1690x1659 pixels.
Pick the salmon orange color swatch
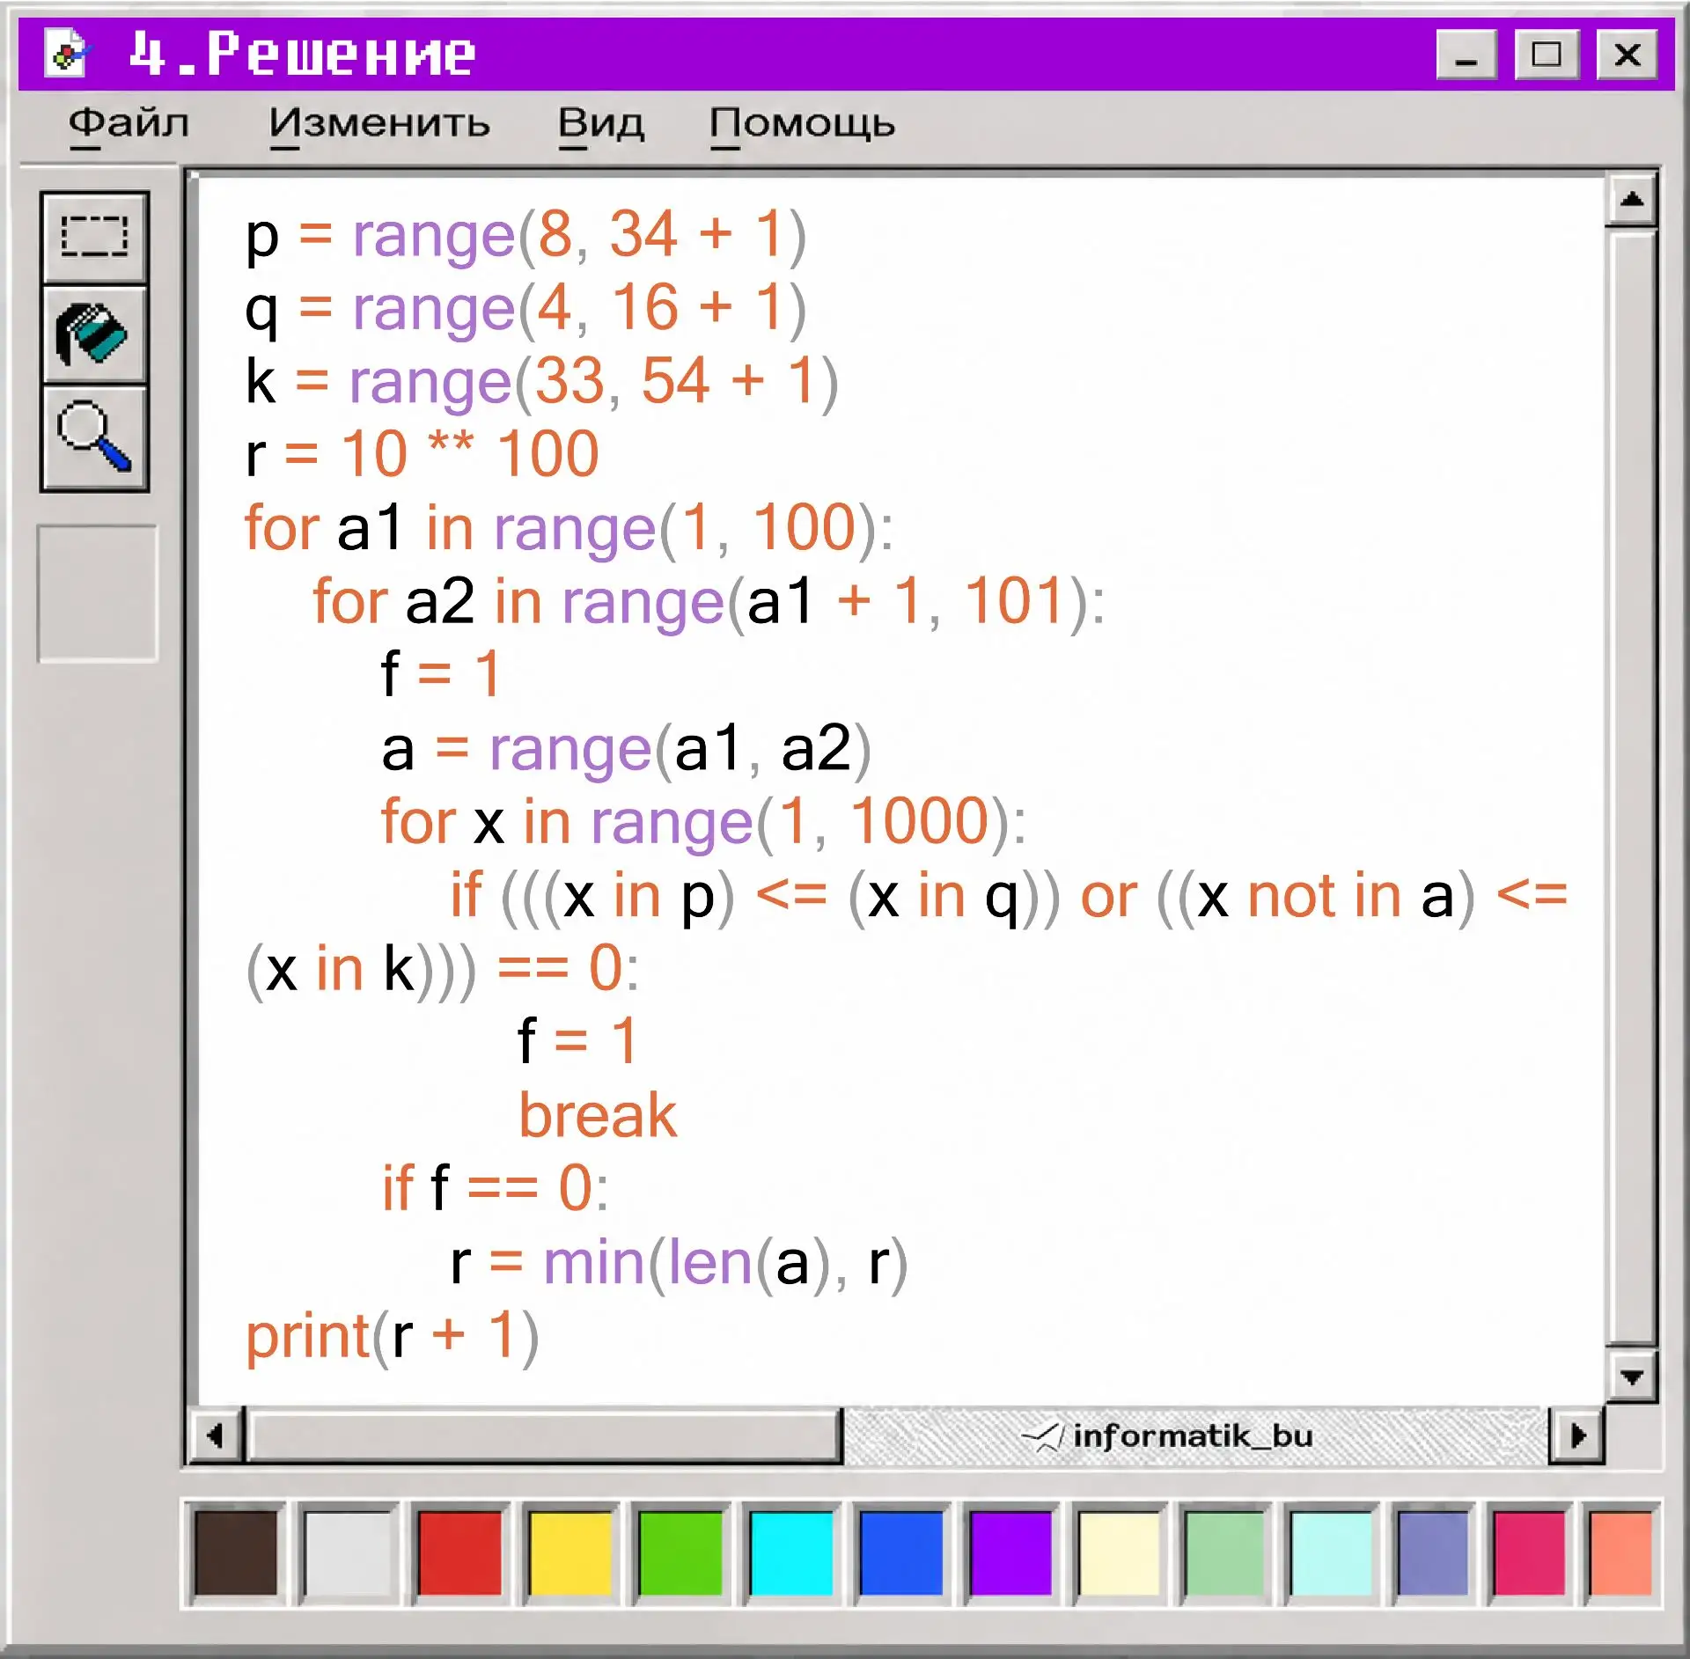pyautogui.click(x=1620, y=1553)
